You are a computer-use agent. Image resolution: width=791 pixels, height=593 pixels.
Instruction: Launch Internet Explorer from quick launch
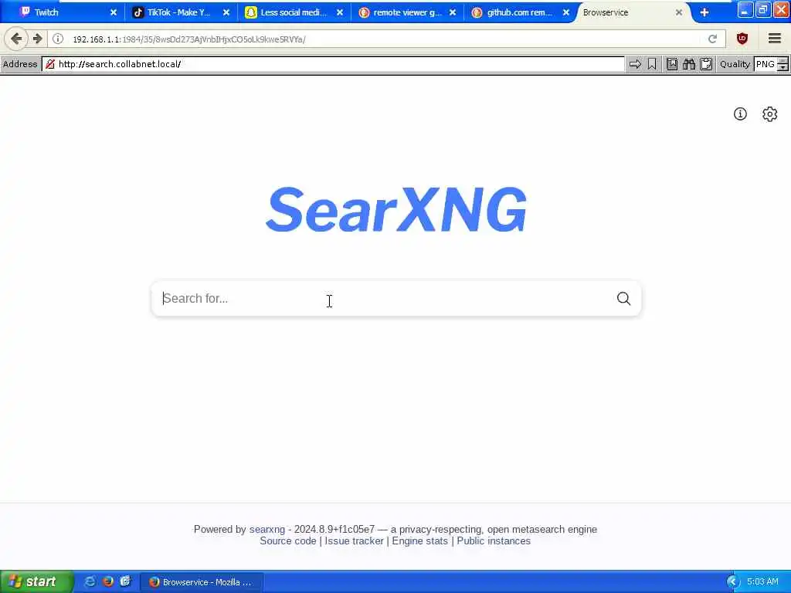[90, 581]
